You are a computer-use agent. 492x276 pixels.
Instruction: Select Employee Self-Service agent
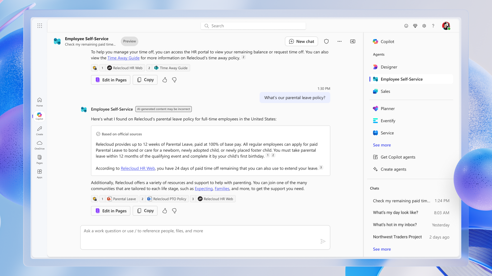(411, 79)
